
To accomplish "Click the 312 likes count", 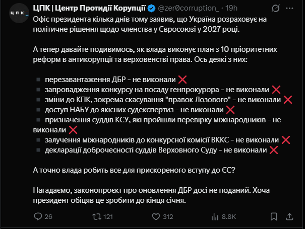I will pos(168,217).
